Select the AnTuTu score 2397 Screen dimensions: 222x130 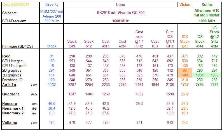pyautogui.click(x=72, y=85)
